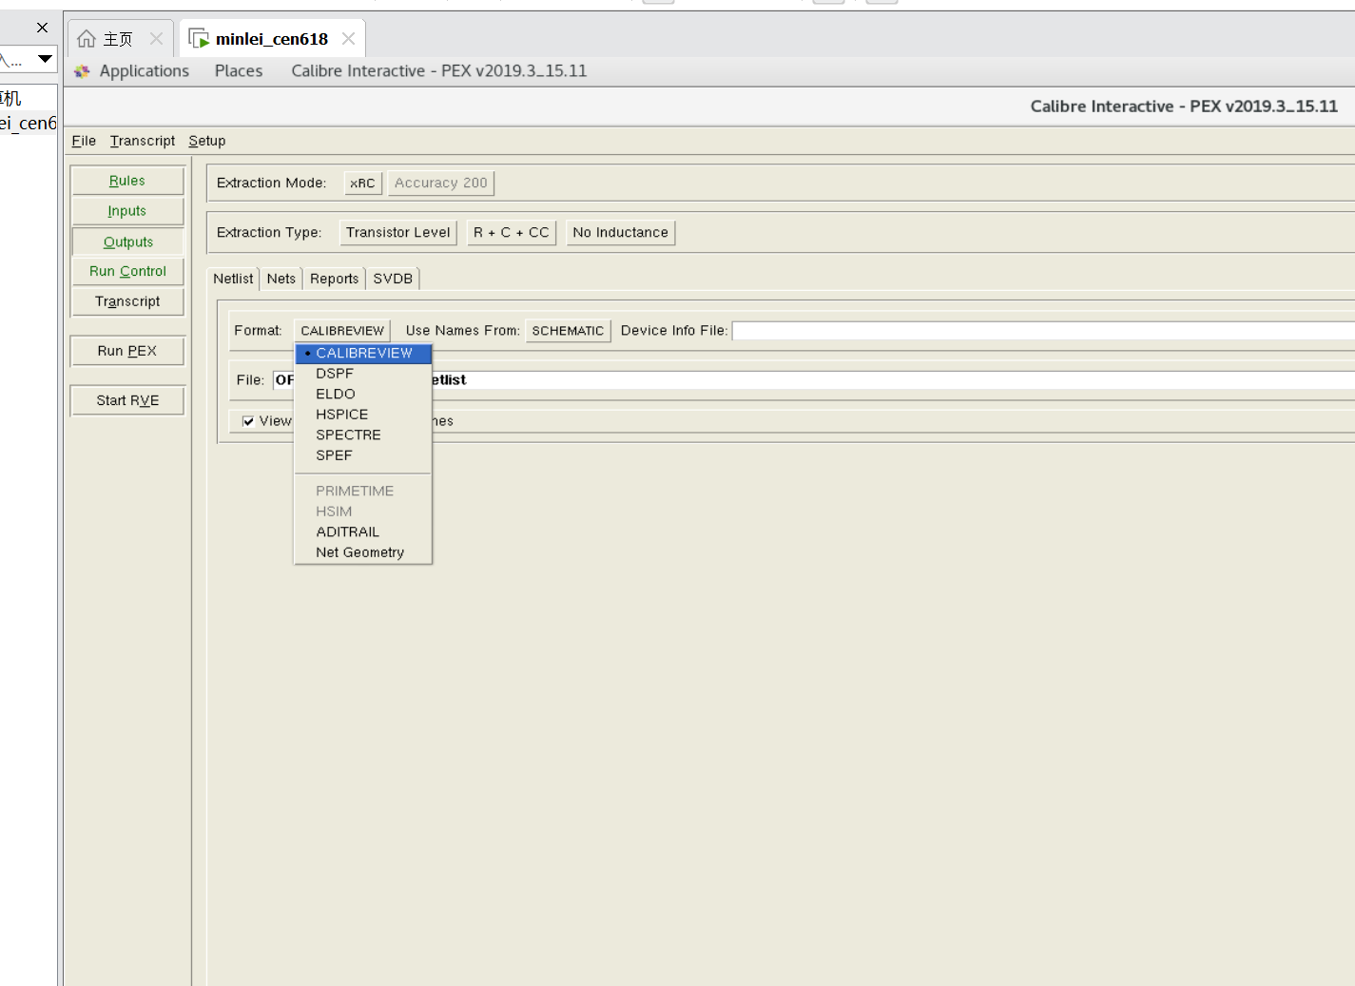Select Net Geometry format option
This screenshot has height=986, width=1355.
(359, 552)
